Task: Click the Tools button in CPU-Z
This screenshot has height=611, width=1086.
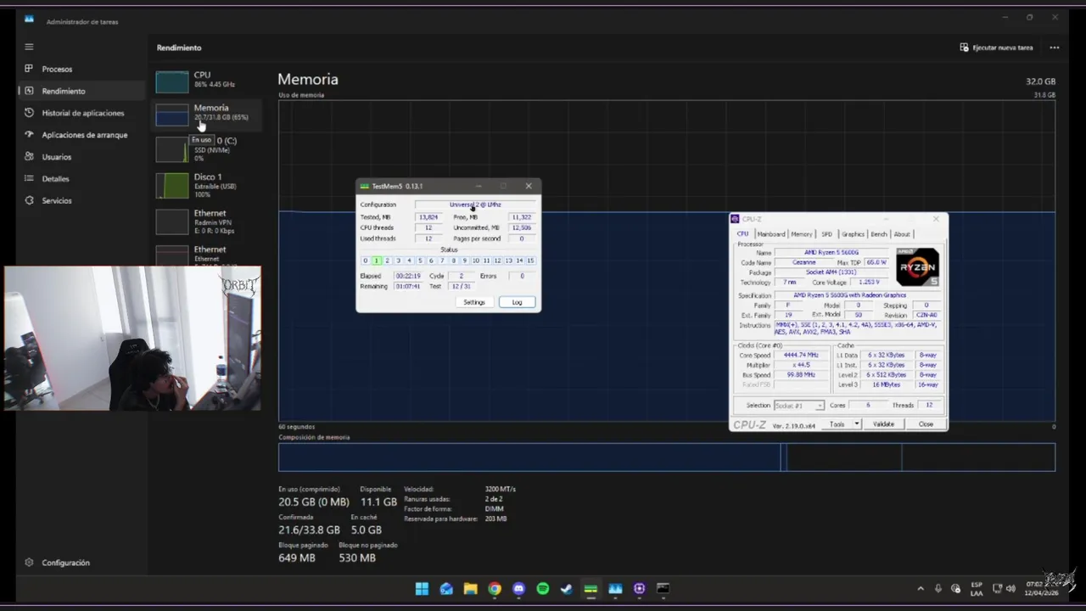Action: [x=837, y=424]
